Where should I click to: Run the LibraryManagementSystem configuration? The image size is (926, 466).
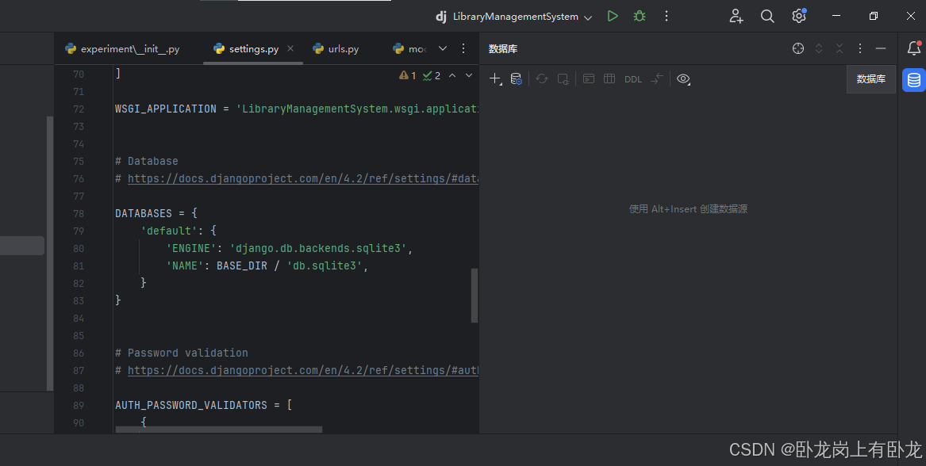click(612, 16)
